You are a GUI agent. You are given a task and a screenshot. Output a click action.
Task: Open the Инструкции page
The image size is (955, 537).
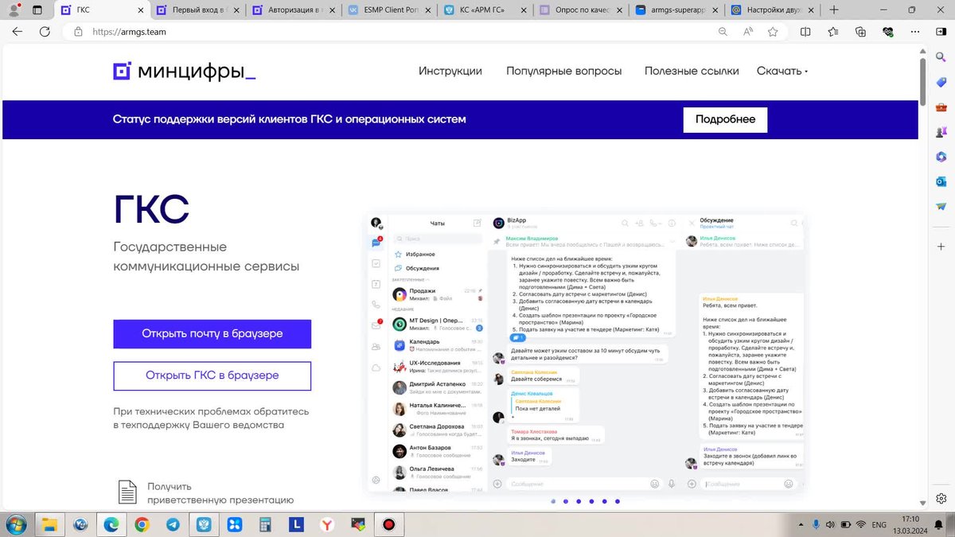tap(450, 71)
